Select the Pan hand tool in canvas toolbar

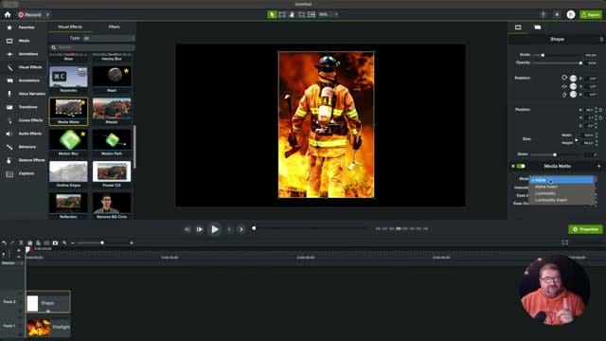(292, 15)
